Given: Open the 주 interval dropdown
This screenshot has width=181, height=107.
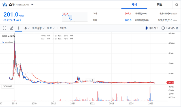Looking at the screenshot, I should point(27,28).
